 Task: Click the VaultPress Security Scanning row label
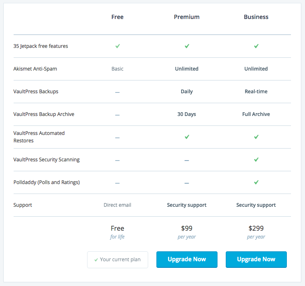point(47,160)
